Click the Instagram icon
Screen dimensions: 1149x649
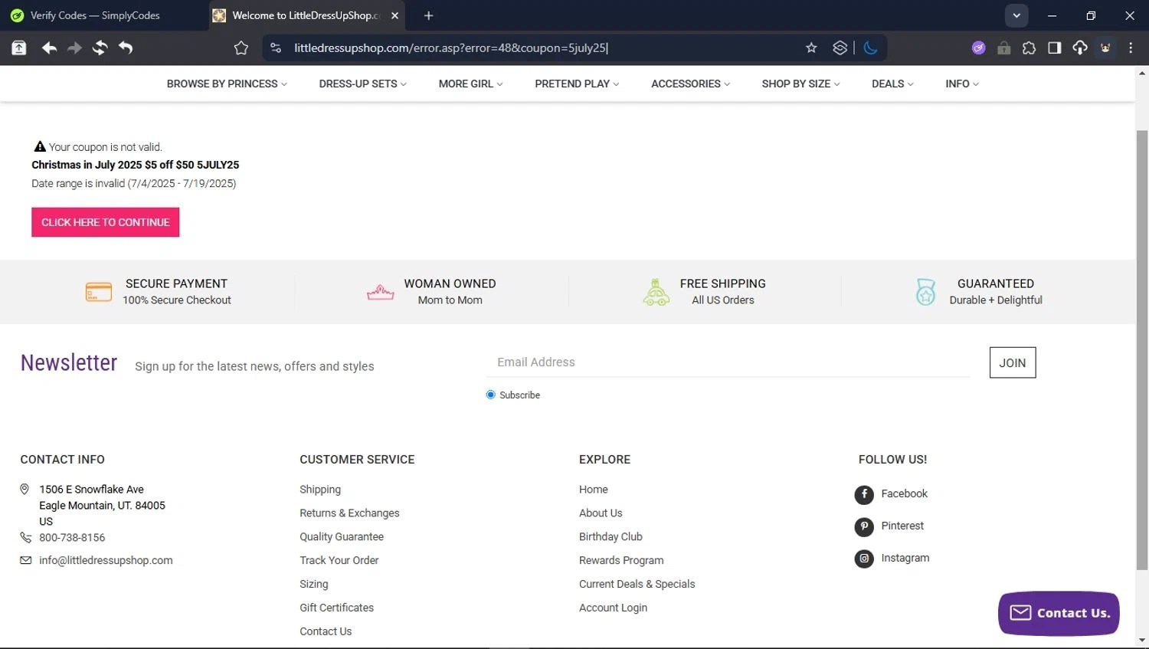click(x=864, y=559)
